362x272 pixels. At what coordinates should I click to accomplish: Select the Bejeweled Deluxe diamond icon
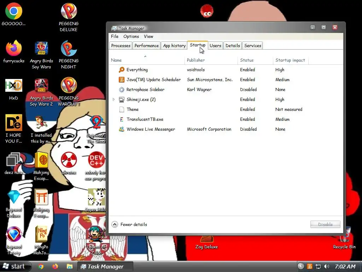14,197
